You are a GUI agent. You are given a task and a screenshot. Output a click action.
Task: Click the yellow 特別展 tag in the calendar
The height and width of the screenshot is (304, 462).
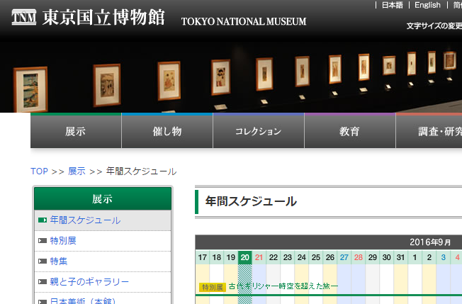click(213, 287)
